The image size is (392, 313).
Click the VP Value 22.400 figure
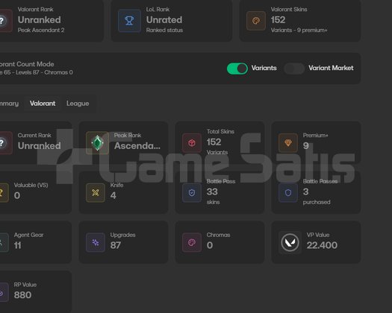click(x=322, y=245)
